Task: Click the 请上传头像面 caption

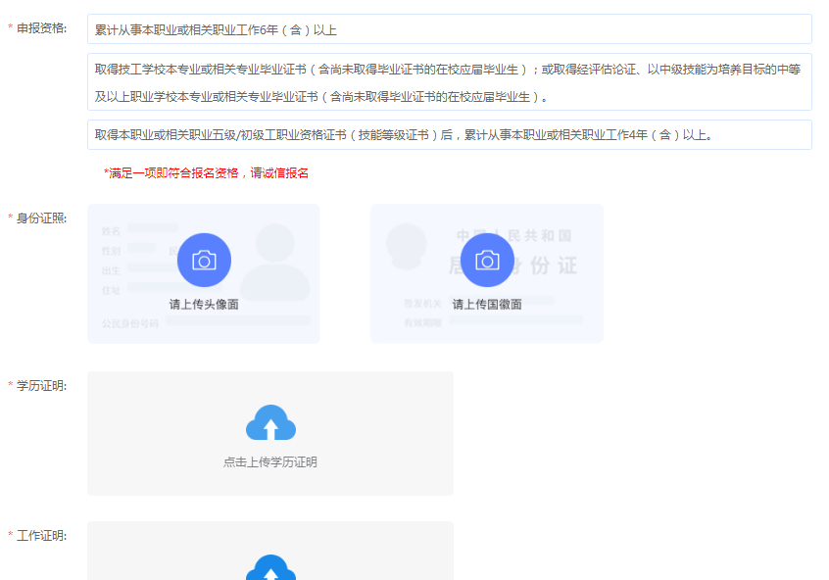Action: click(204, 305)
